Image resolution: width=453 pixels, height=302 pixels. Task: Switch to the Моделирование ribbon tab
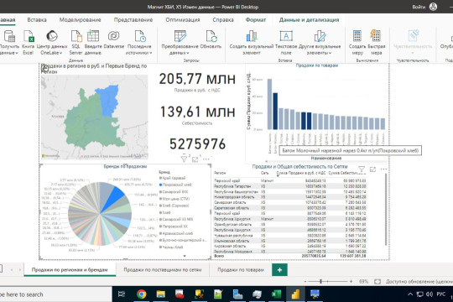(80, 19)
